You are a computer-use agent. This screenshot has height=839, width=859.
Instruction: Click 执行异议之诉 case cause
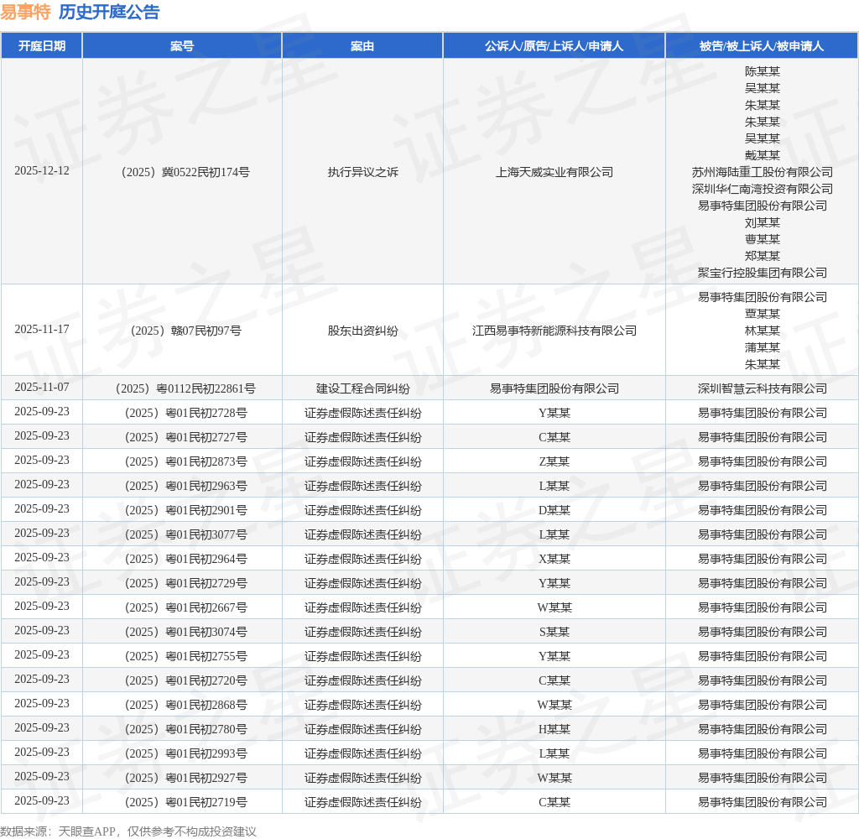[362, 172]
